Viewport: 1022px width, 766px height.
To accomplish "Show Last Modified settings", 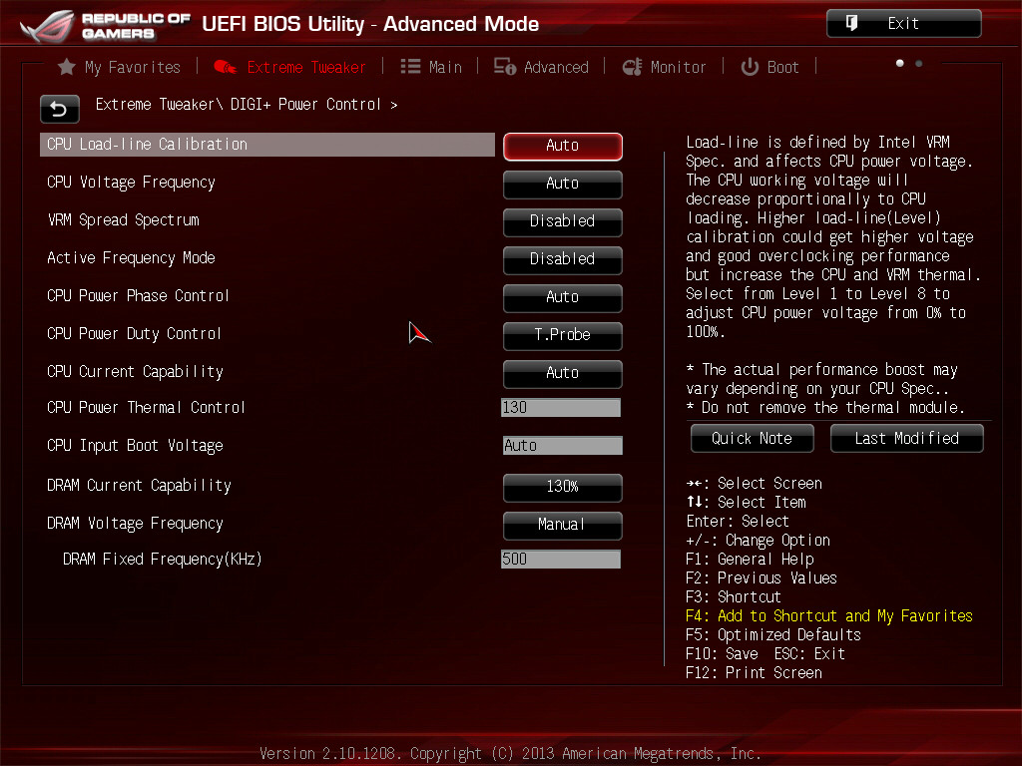I will coord(906,439).
